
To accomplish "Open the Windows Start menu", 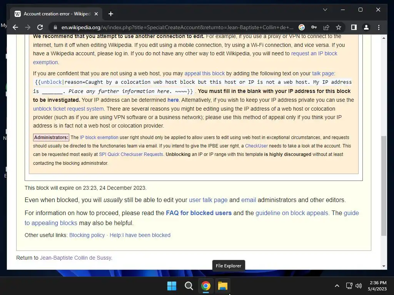I will tap(172, 286).
